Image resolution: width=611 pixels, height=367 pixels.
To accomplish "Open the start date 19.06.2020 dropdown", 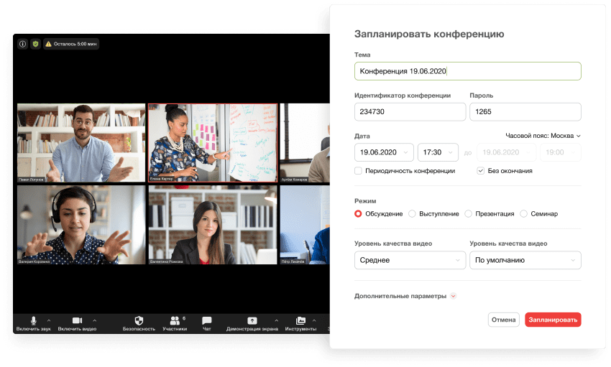I will coord(384,152).
